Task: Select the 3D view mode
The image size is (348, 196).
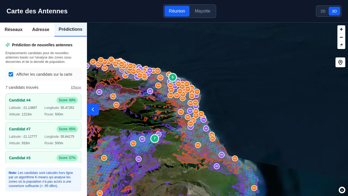Action: point(334,11)
